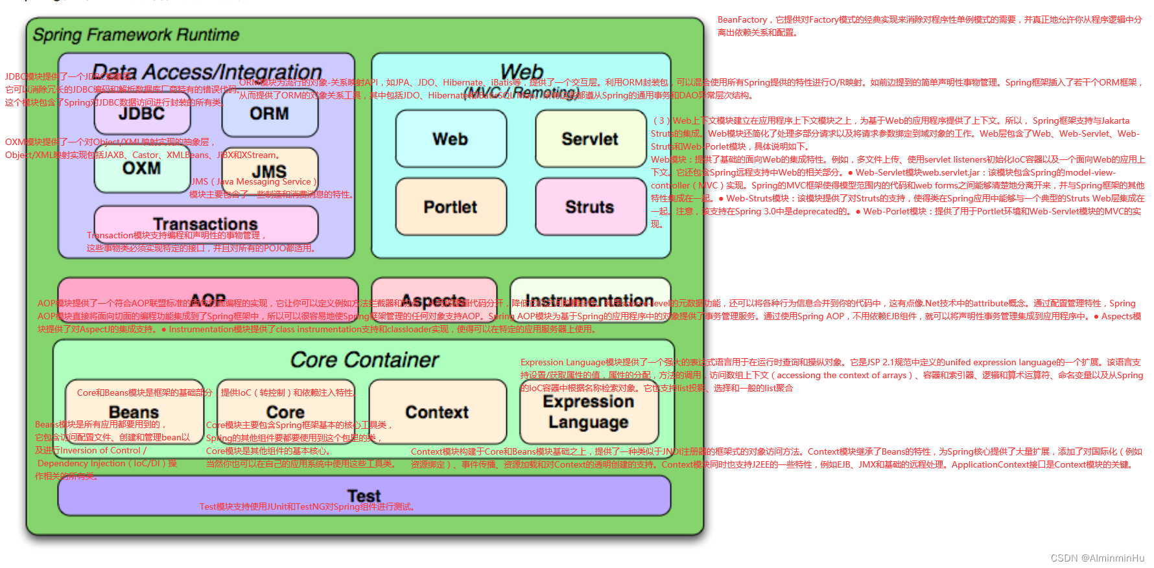Viewport: 1154px width, 568px height.
Task: Click the ORM module box
Action: click(x=270, y=113)
